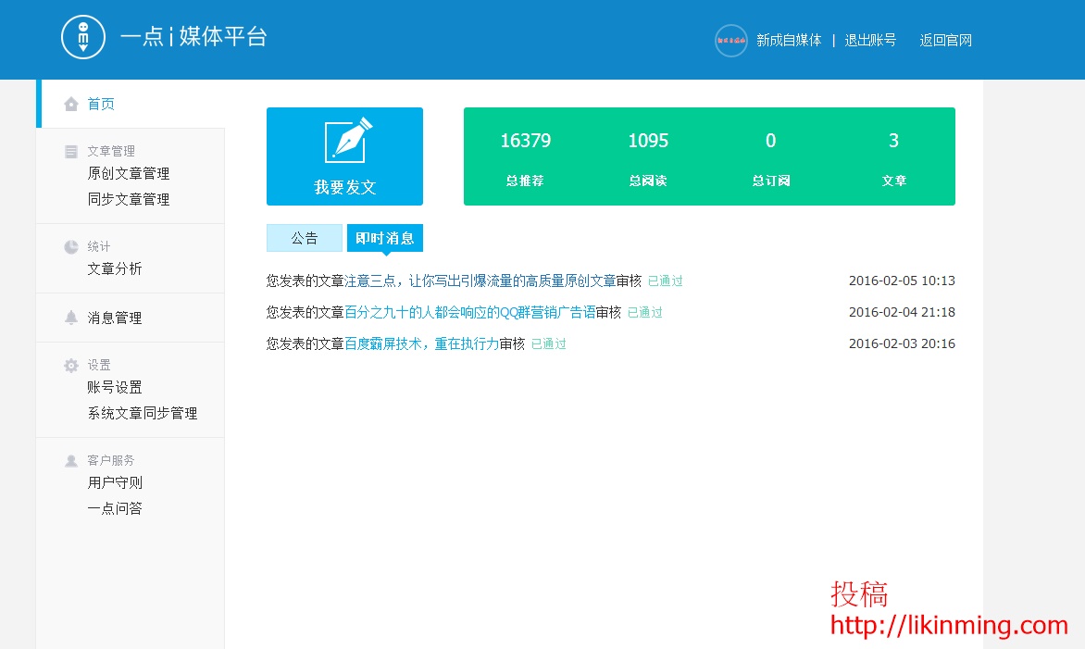1085x649 pixels.
Task: Click the 客户服务 person icon
Action: 71,460
